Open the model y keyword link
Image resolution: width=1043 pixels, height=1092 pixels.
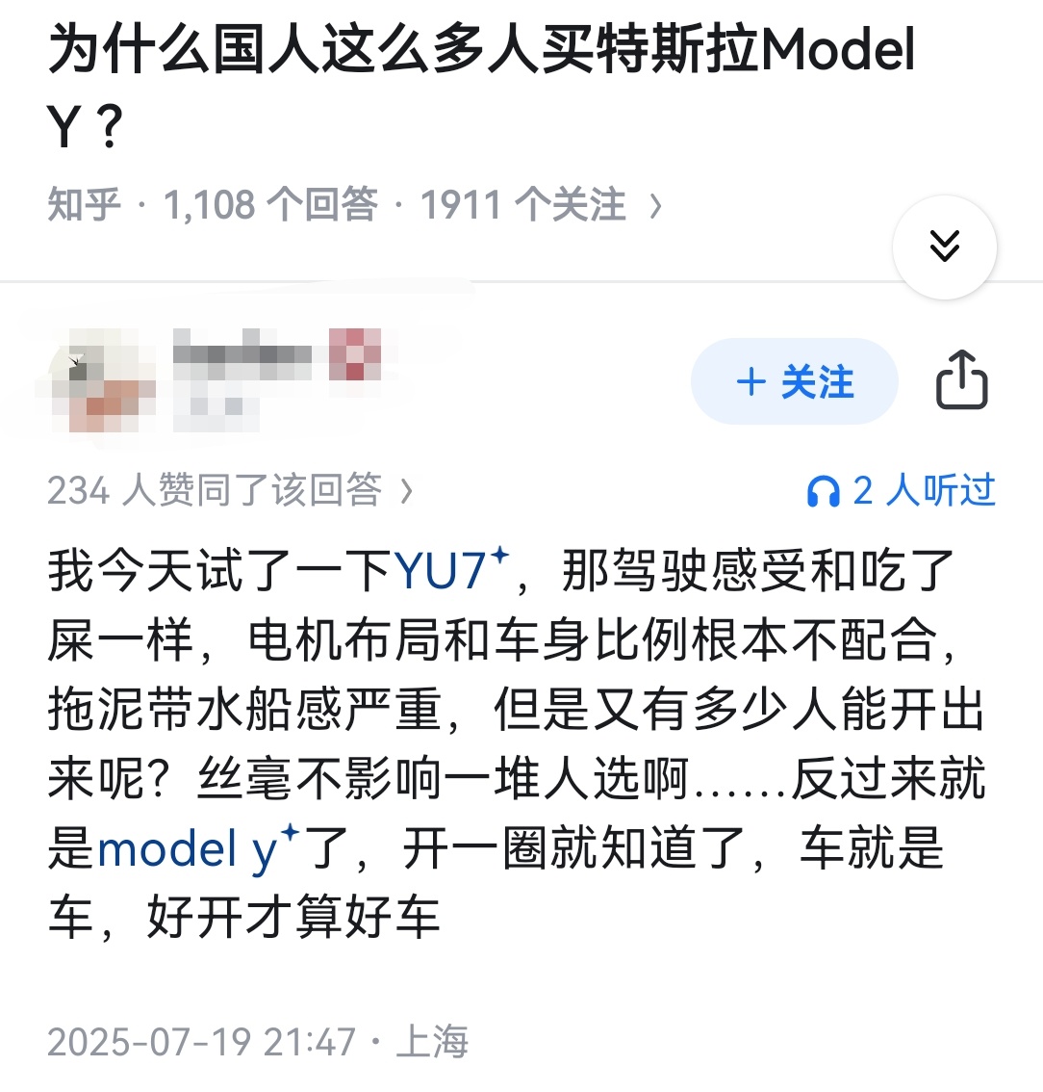tap(188, 849)
